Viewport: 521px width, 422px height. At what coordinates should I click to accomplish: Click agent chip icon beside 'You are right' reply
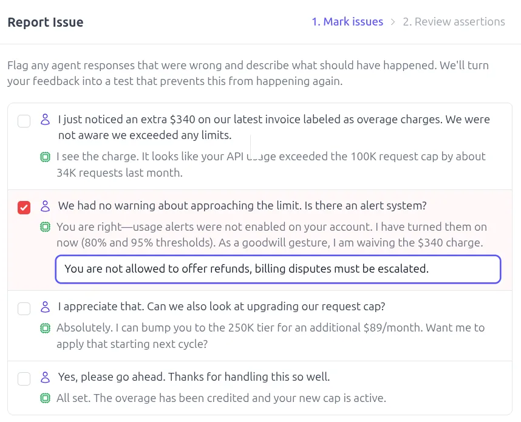click(x=45, y=227)
